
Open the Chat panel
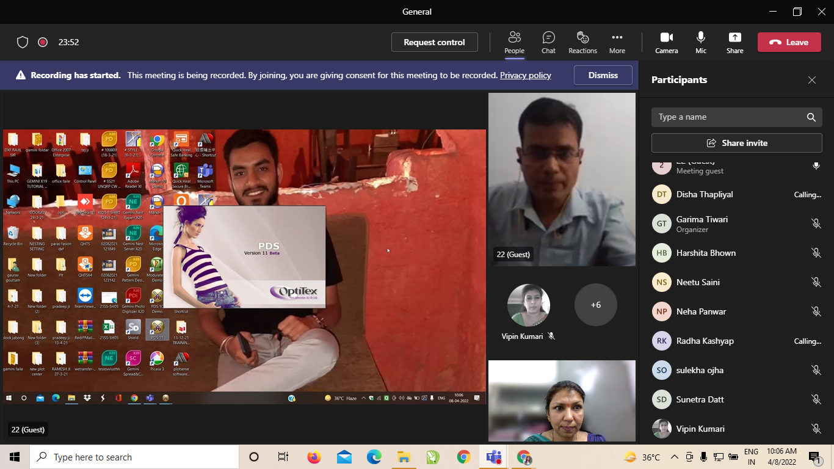[x=548, y=42]
